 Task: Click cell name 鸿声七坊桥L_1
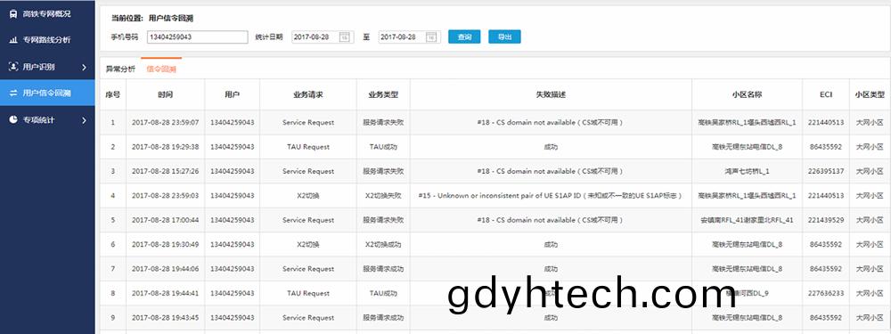pos(747,172)
